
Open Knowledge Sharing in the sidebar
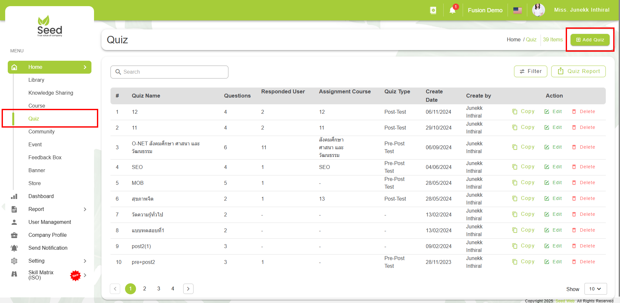pyautogui.click(x=51, y=93)
